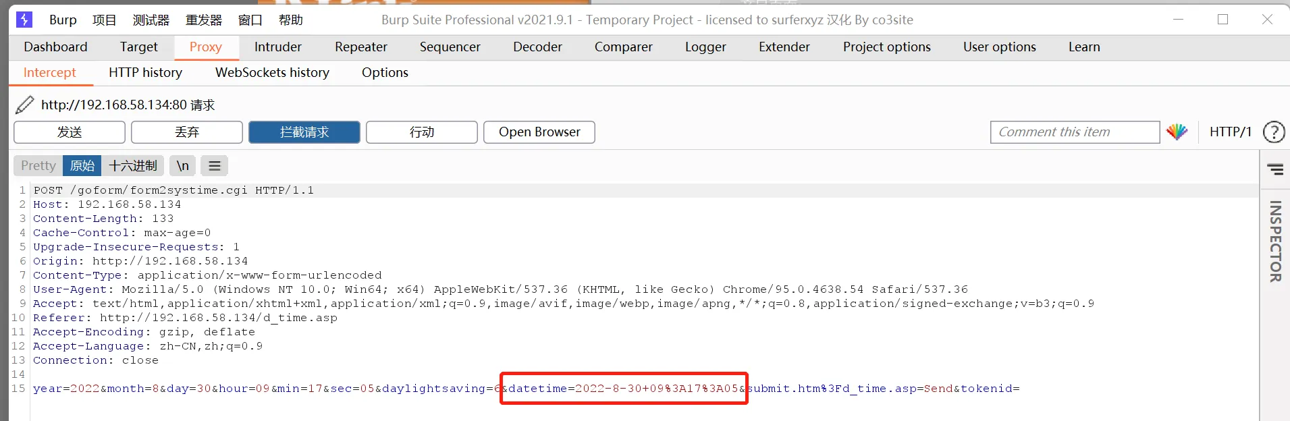Click the HTTP/1 protocol label

(x=1230, y=132)
